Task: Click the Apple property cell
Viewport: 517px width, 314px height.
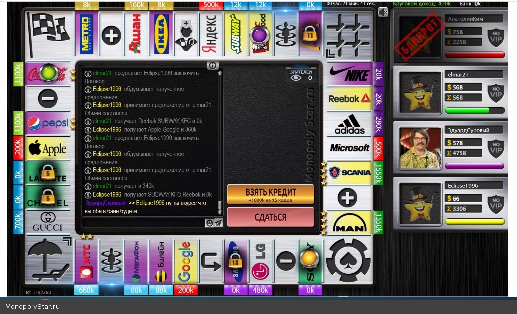Action: pos(48,149)
